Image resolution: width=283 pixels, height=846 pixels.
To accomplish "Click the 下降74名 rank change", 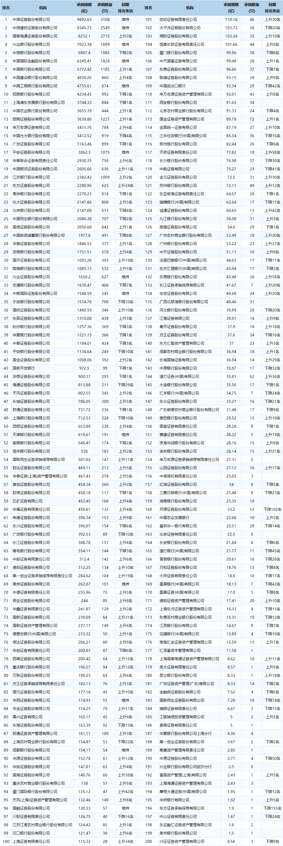I will (x=272, y=700).
